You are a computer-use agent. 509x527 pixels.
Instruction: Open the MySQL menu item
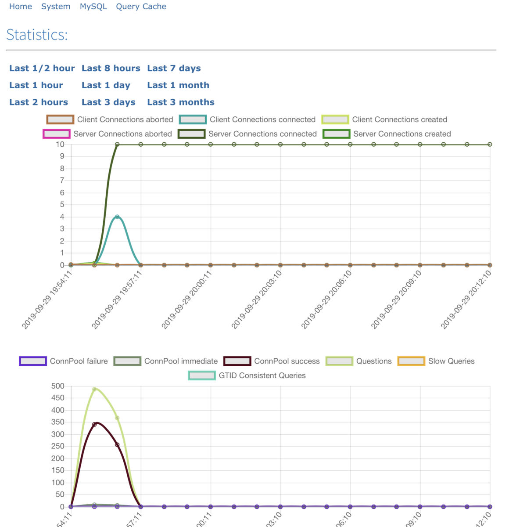[93, 7]
